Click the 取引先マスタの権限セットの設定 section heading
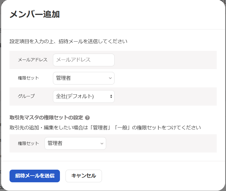 click(46, 118)
